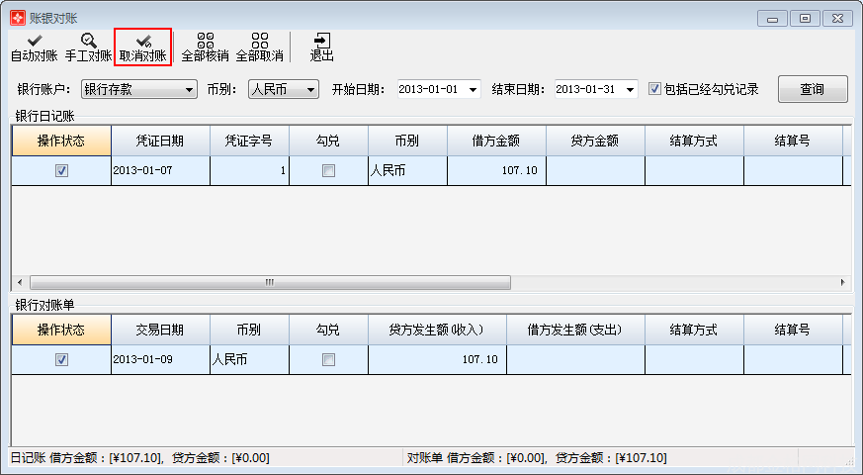Click the 交易日期 column header in 银行对账单
The height and width of the screenshot is (475, 863).
point(160,330)
